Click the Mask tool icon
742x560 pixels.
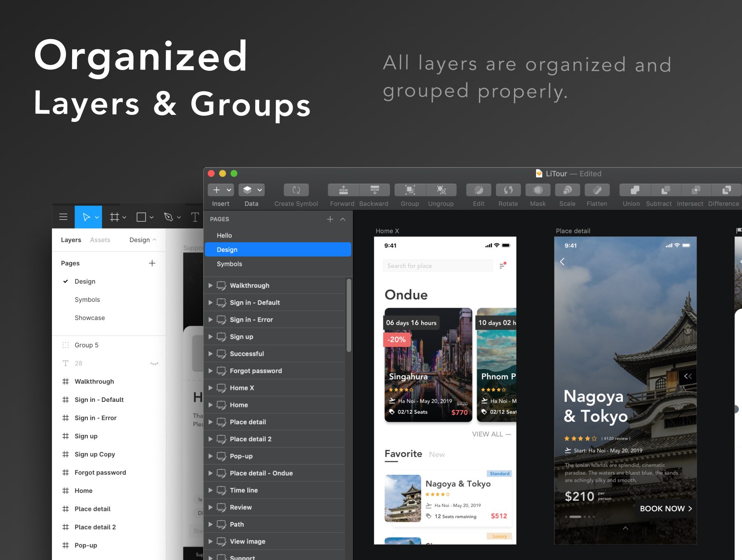tap(538, 190)
